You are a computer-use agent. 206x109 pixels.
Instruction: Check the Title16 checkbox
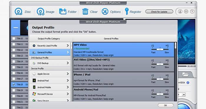14,73
